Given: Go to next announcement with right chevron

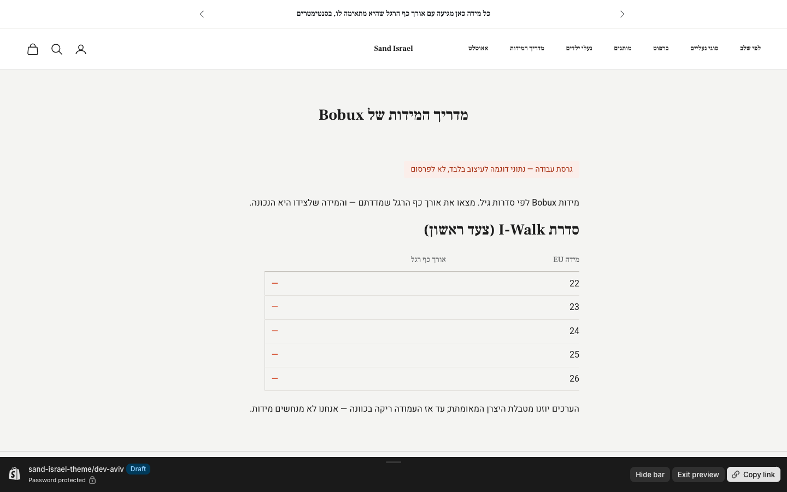Looking at the screenshot, I should pos(622,14).
